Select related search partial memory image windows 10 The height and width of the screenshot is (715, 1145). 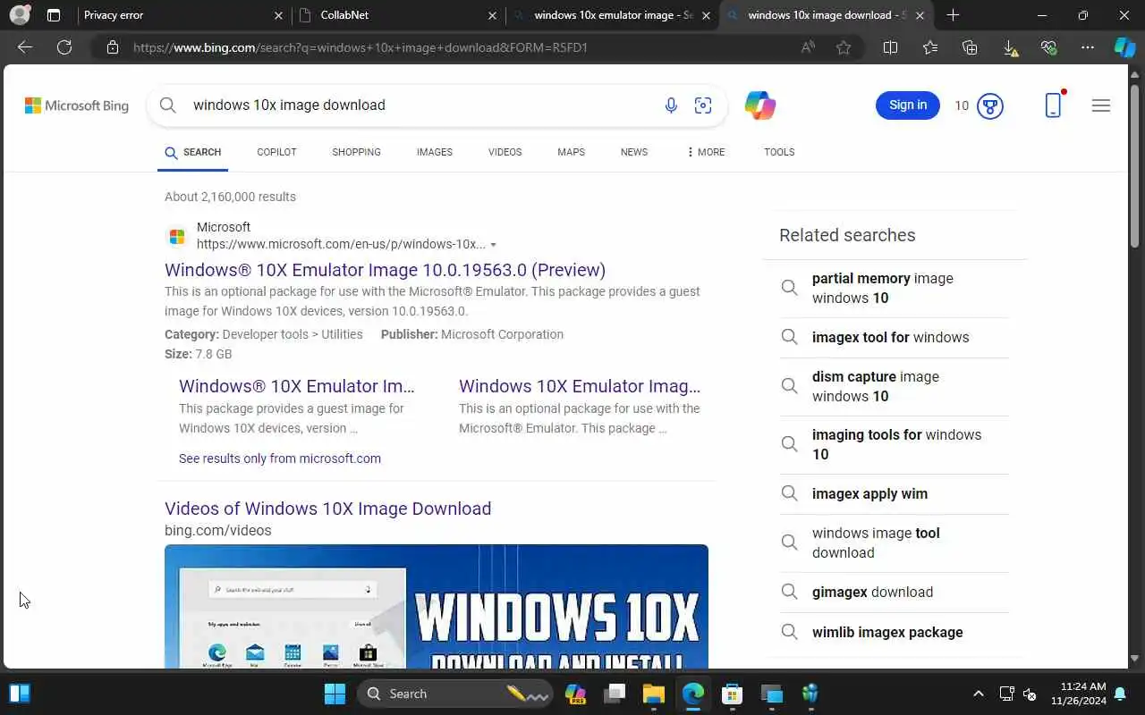point(895,288)
